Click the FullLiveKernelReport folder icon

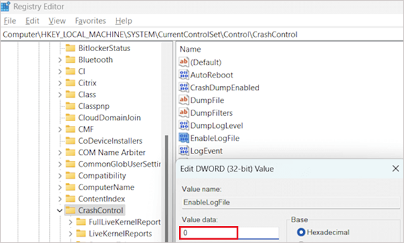point(81,222)
